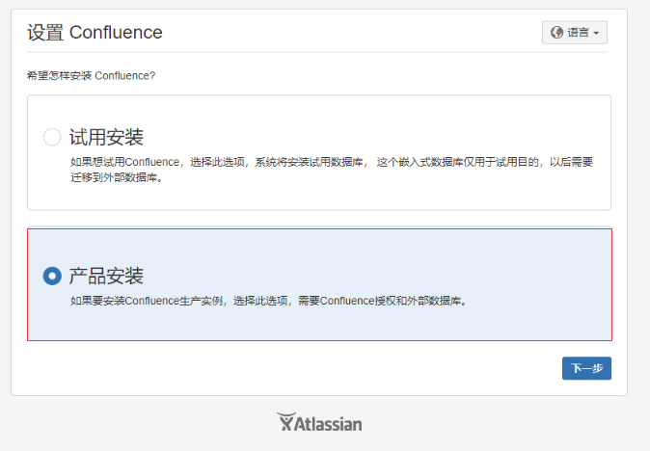This screenshot has width=650, height=451.
Task: Select the 产品安装 radio button
Action: [52, 276]
